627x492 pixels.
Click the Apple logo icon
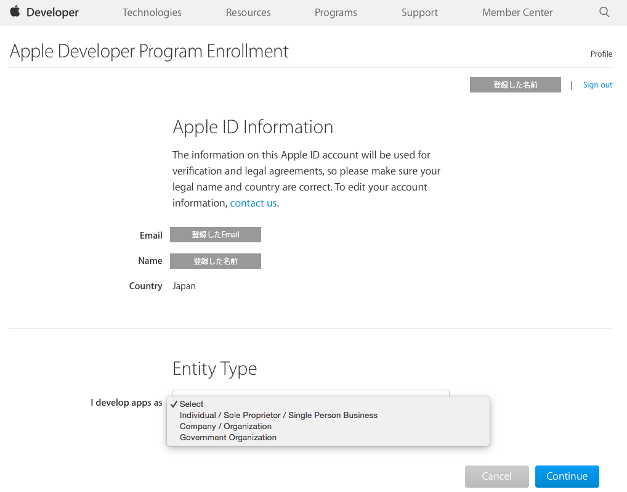[15, 11]
